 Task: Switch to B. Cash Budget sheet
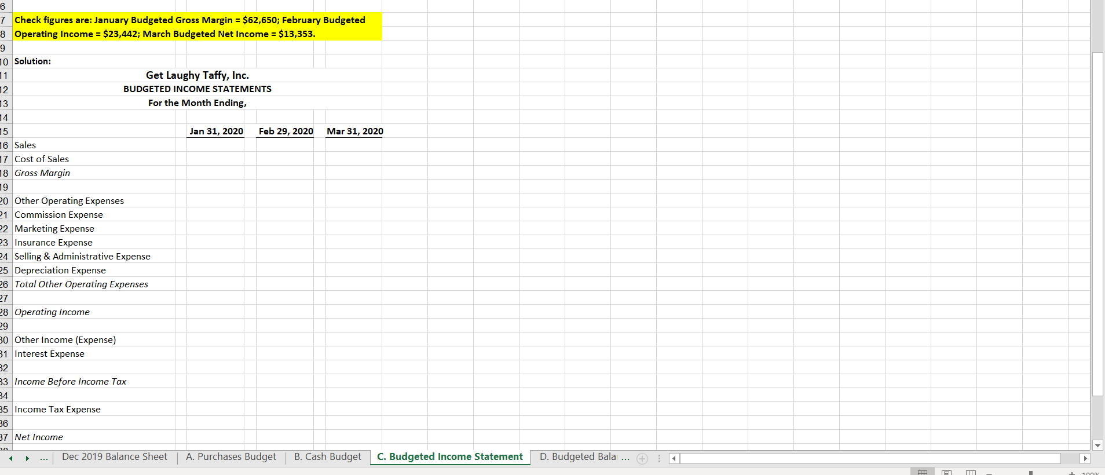click(x=328, y=457)
